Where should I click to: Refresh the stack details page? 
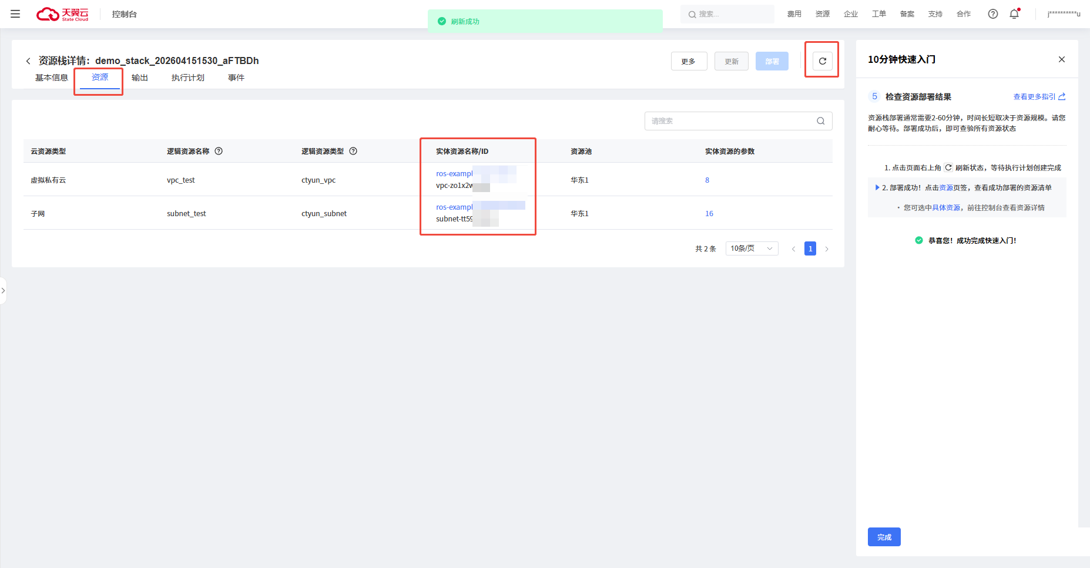tap(822, 61)
